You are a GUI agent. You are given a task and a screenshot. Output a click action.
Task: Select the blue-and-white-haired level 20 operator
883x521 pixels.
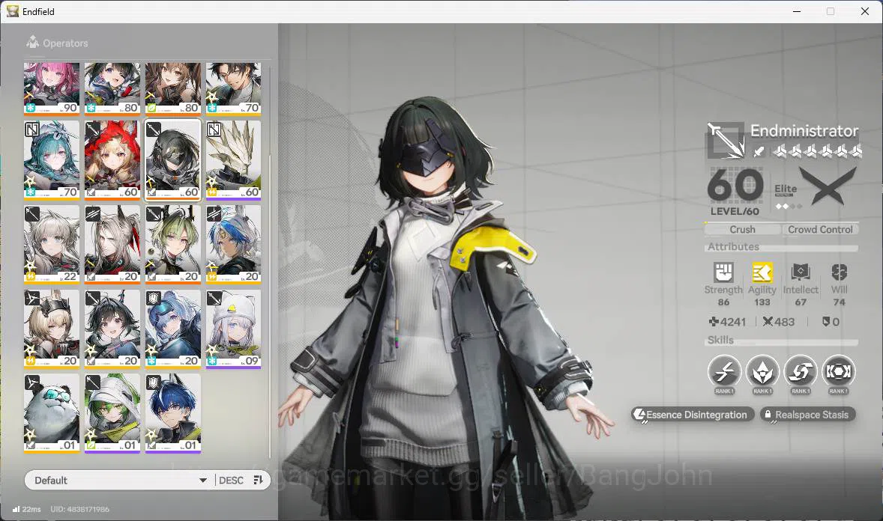[x=234, y=244]
